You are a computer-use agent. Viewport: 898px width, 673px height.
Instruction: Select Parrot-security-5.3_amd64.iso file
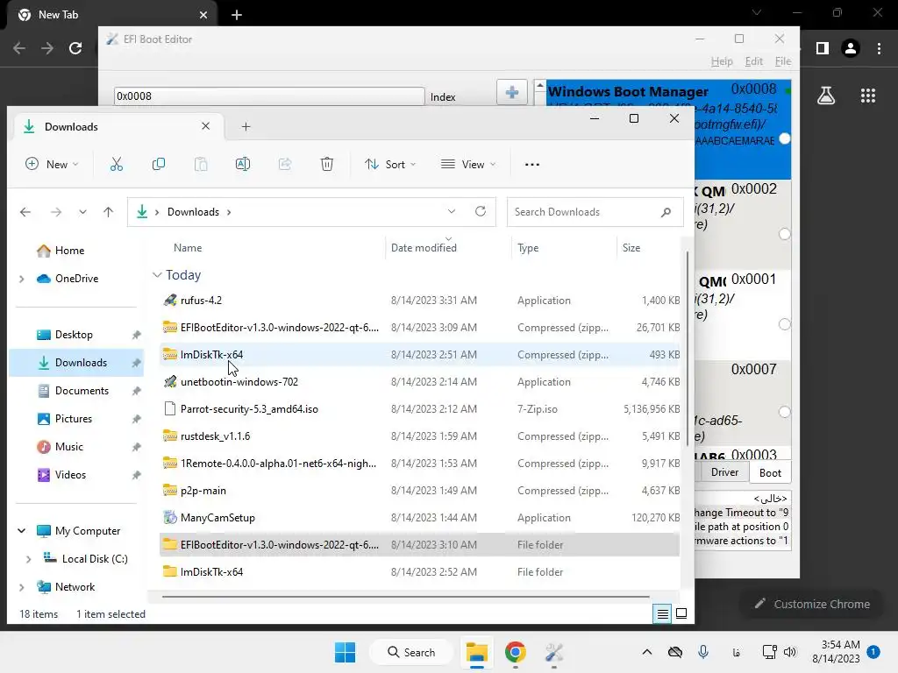click(x=419, y=408)
